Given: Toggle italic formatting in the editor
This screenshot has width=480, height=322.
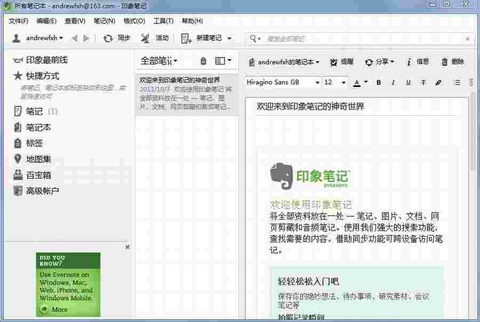Looking at the screenshot, I should pos(393,83).
